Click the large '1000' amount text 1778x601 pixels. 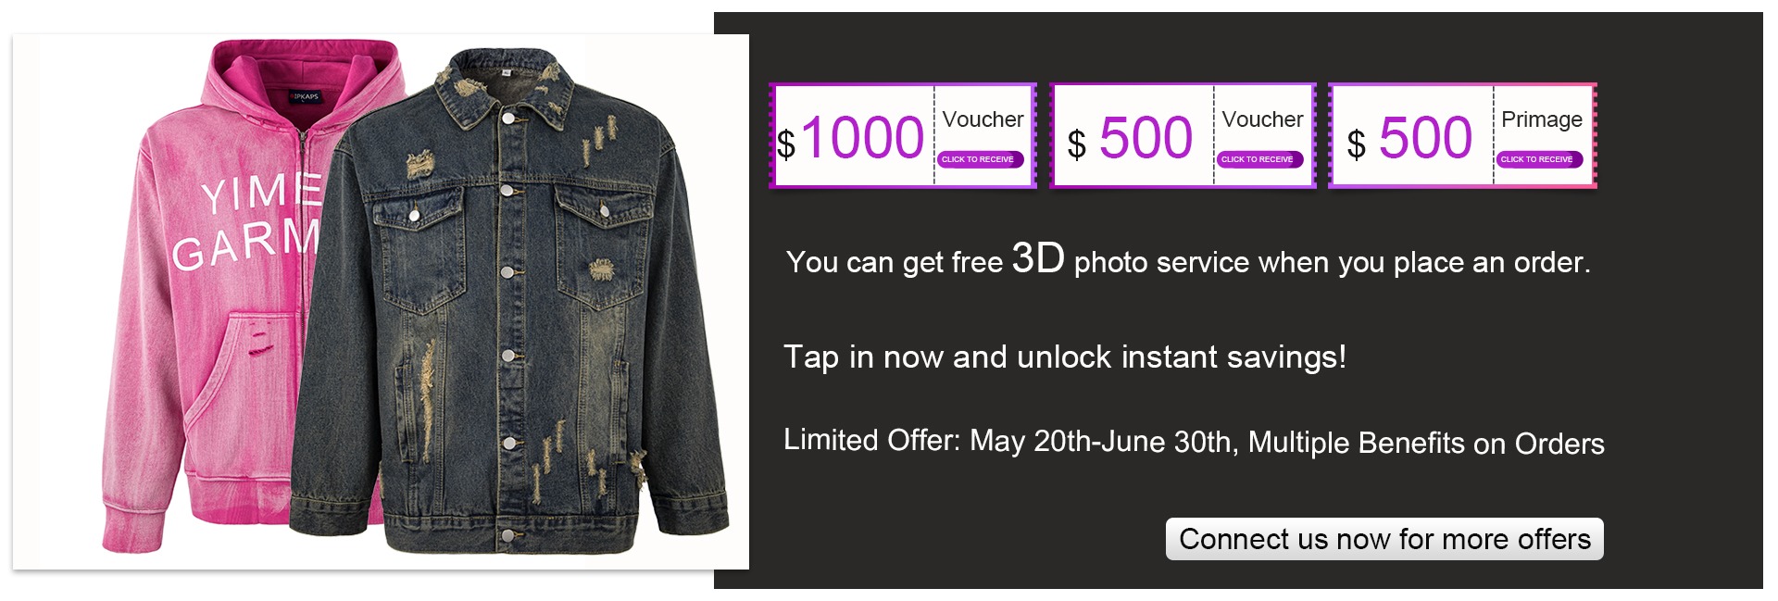pyautogui.click(x=862, y=138)
